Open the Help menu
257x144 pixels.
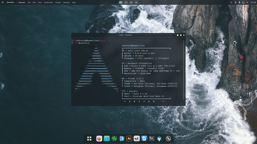[73, 2]
